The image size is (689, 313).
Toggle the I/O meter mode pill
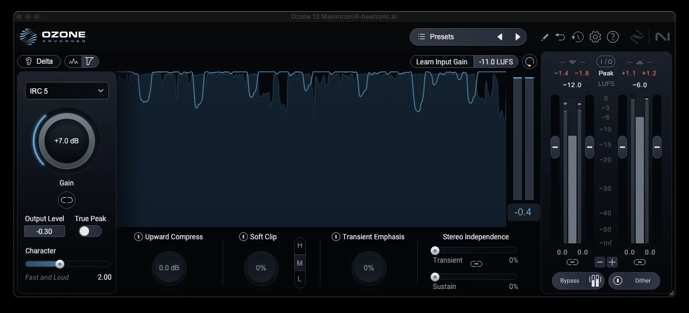click(x=606, y=61)
